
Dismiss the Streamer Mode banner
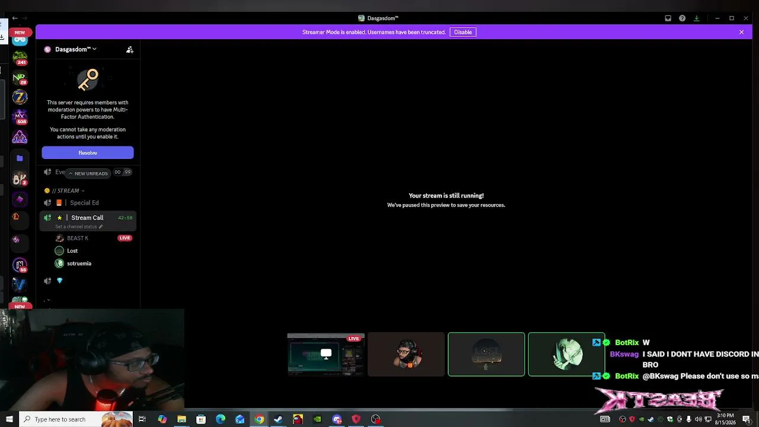741,32
